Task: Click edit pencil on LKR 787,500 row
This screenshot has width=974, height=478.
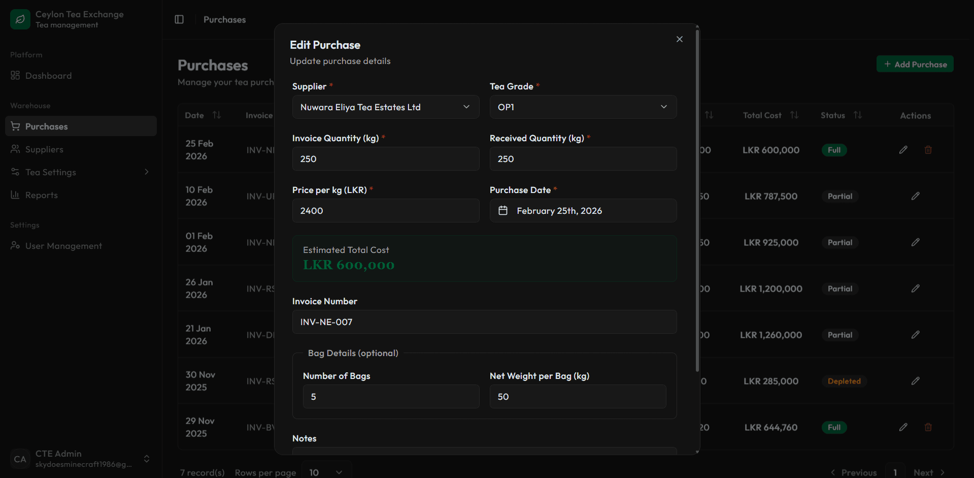Action: [915, 196]
